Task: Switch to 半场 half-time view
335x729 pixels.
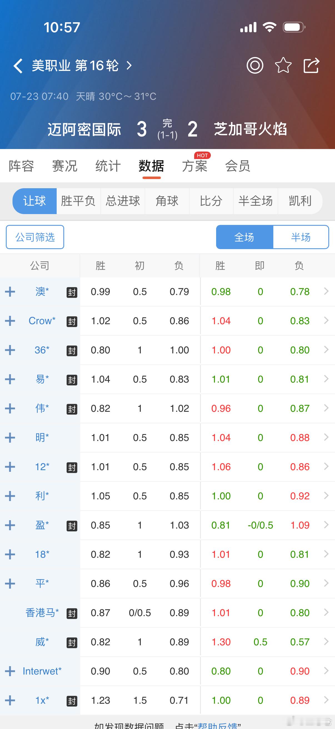Action: (x=301, y=237)
